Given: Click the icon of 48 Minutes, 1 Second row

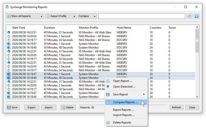Looking at the screenshot, I should (x=9, y=55).
